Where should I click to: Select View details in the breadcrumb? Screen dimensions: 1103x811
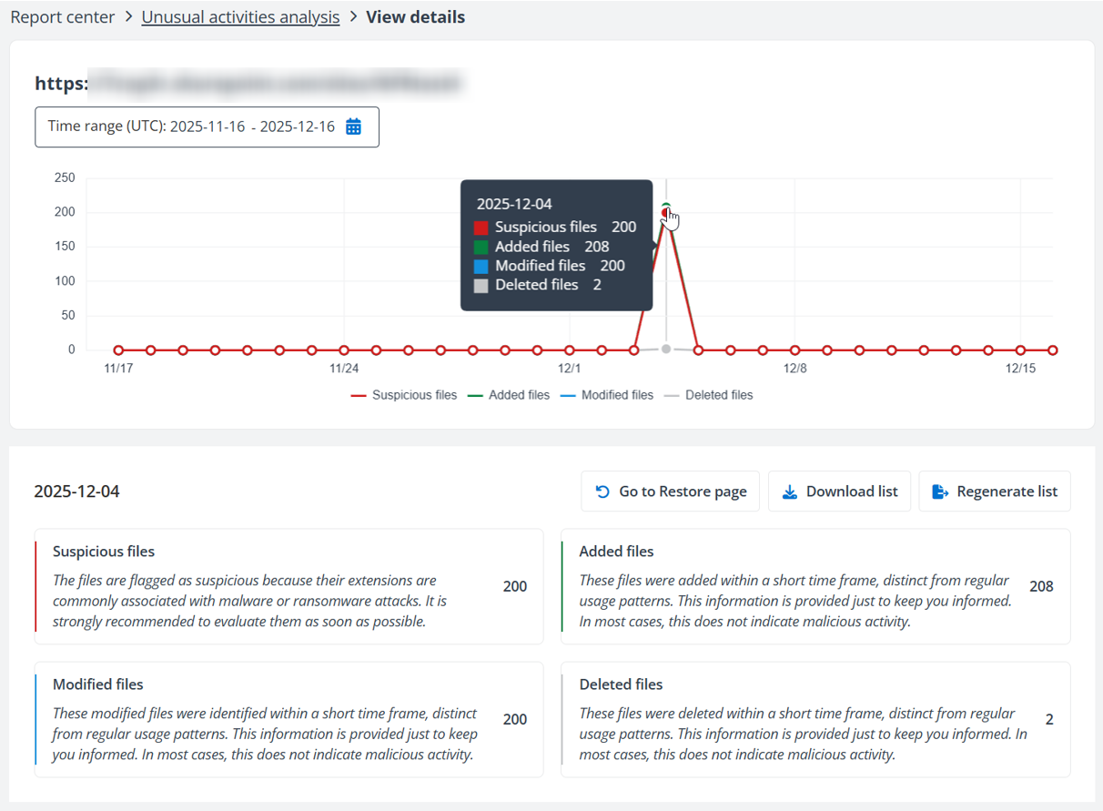(x=415, y=16)
